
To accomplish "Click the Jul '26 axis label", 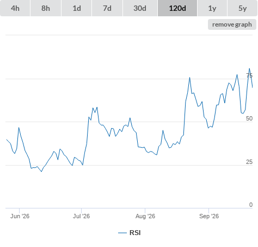I will click(81, 216).
